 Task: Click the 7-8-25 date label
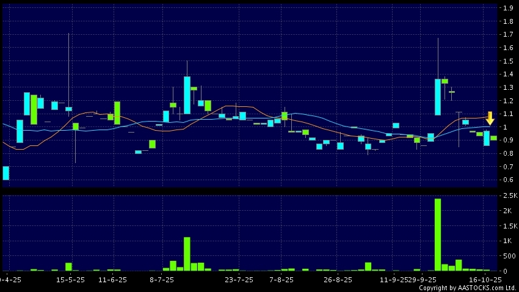pyautogui.click(x=281, y=279)
